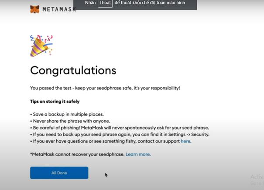This screenshot has width=264, height=190.
Task: Click the Congratulations heading
Action: click(x=73, y=70)
